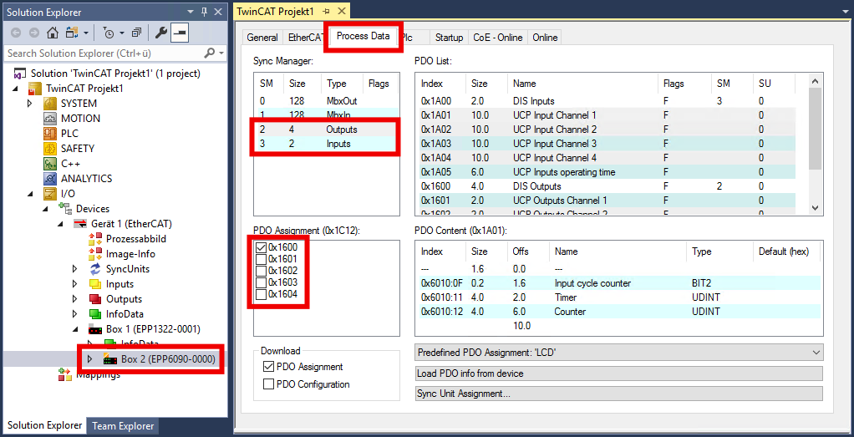Select the SM 2 Outputs row
Viewport: 854px width, 437px height.
click(x=326, y=130)
